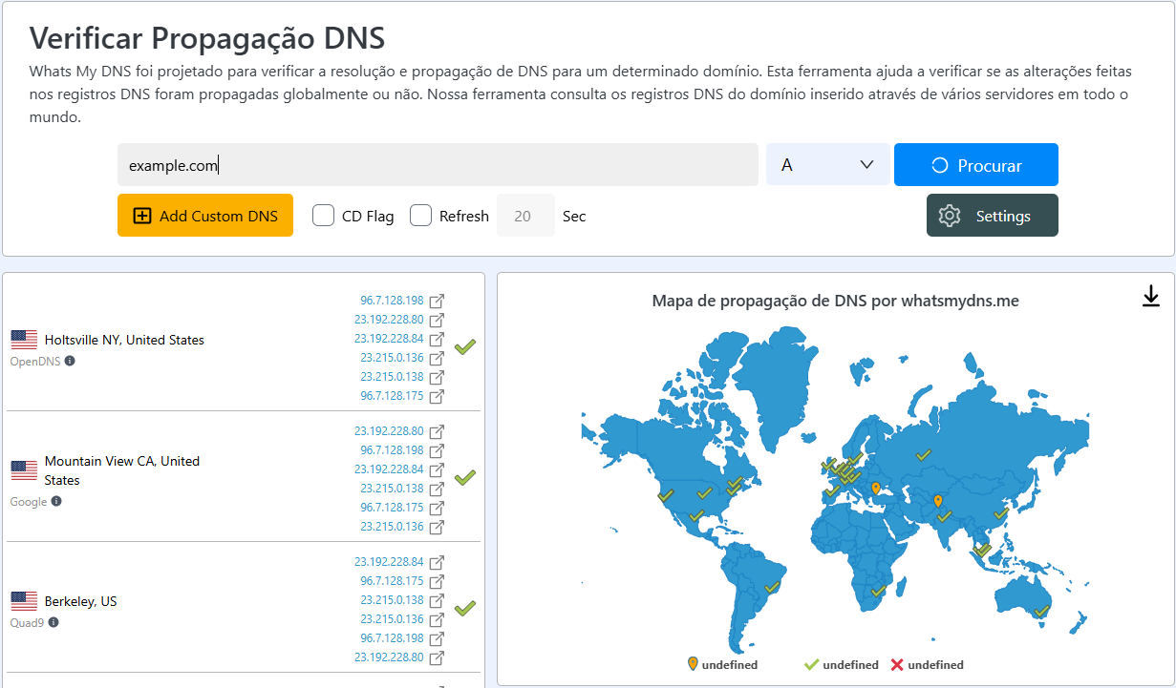The image size is (1176, 688).
Task: Download the DNS propagation map image
Action: click(x=1151, y=297)
